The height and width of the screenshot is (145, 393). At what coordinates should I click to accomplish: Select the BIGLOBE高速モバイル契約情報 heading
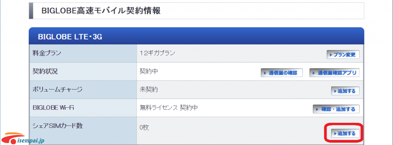point(101,11)
